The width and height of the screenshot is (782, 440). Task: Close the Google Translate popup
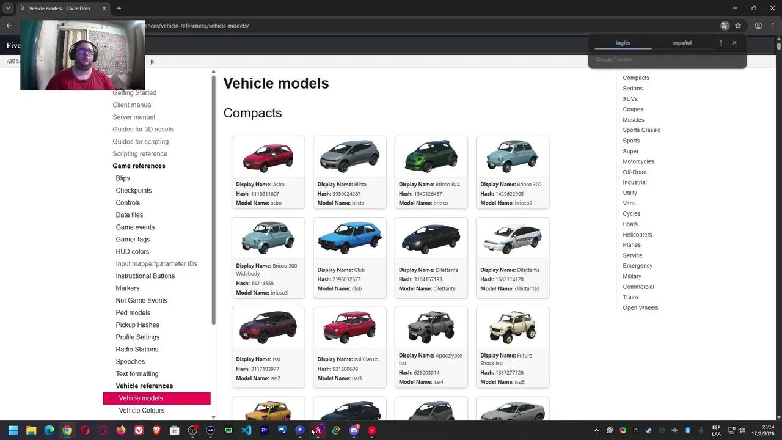734,43
